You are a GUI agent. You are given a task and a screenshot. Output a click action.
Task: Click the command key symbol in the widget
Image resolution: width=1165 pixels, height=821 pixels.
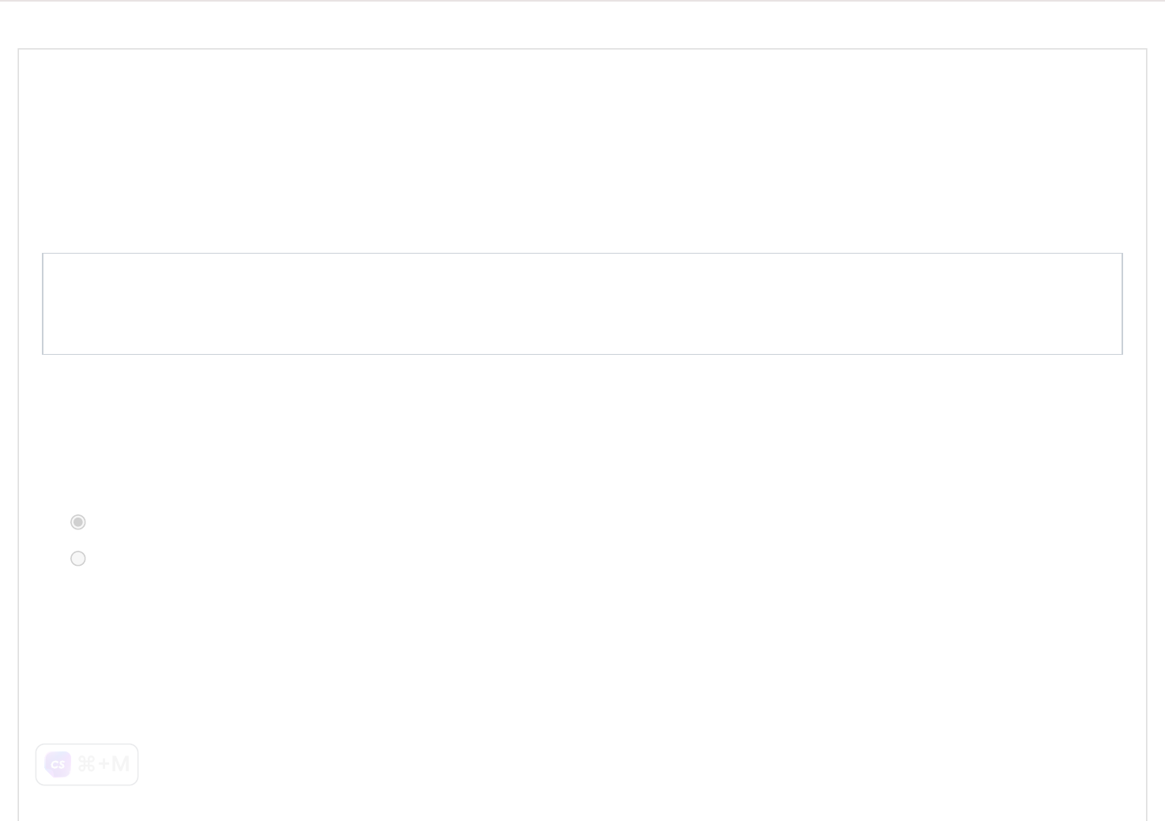[x=86, y=764]
